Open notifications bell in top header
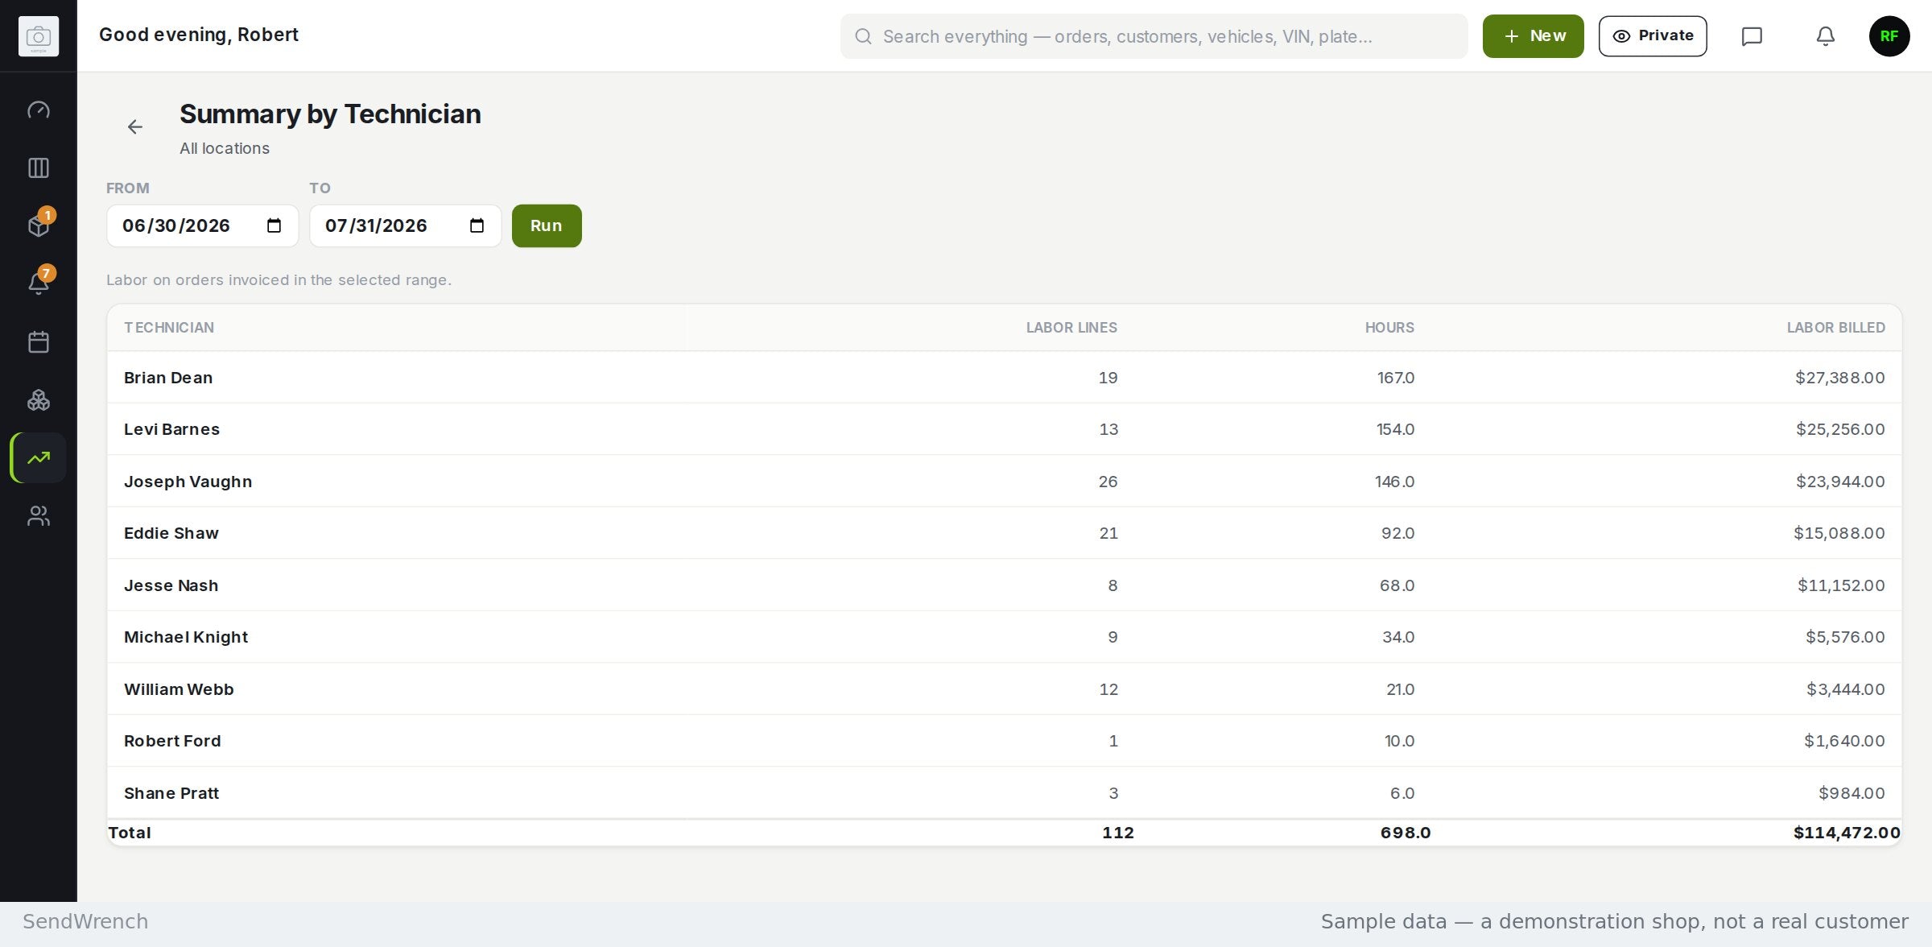1932x947 pixels. (1826, 36)
